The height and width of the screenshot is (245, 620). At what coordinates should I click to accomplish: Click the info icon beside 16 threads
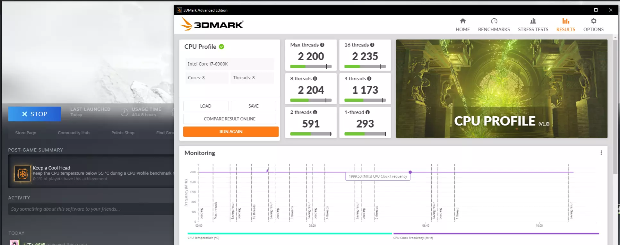[x=372, y=45]
